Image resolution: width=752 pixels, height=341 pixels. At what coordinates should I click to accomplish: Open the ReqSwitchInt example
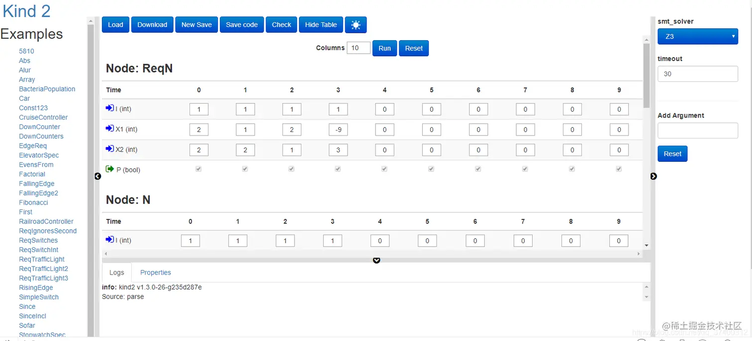tap(39, 250)
